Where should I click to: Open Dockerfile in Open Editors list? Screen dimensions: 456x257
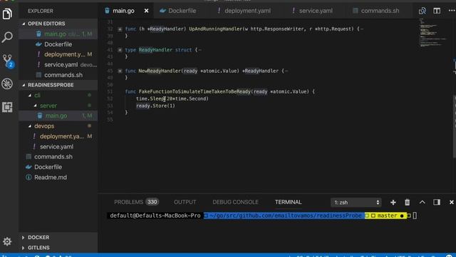58,44
